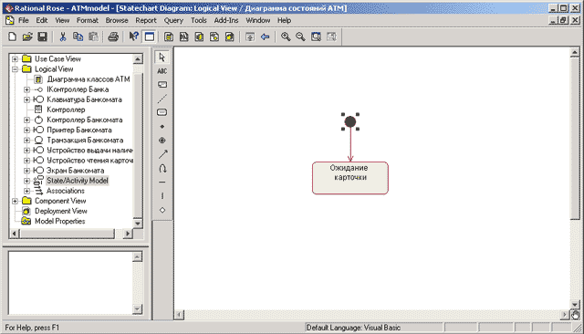Expand the Контроллер Банкомата node
The height and width of the screenshot is (334, 584).
pos(26,120)
